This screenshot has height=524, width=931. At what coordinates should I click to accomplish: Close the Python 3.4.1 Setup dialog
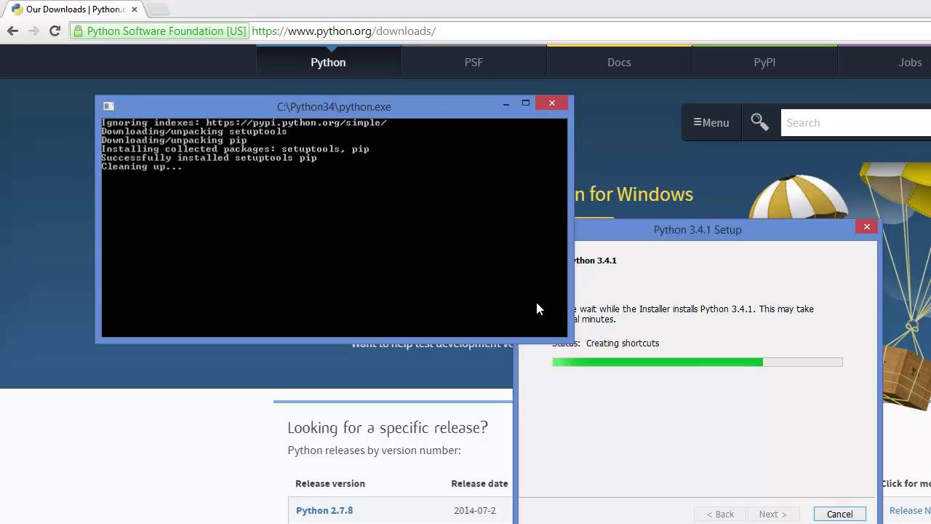click(866, 227)
